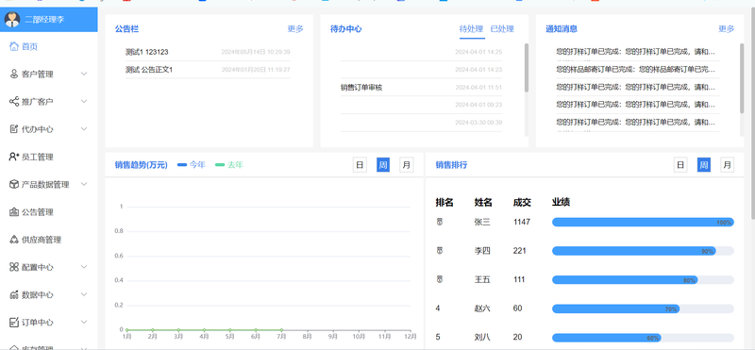Click the 首页 home icon
The height and width of the screenshot is (350, 755).
click(14, 47)
